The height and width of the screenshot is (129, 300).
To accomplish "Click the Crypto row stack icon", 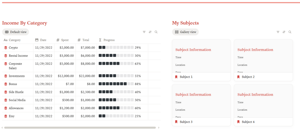I will pos(6,48).
